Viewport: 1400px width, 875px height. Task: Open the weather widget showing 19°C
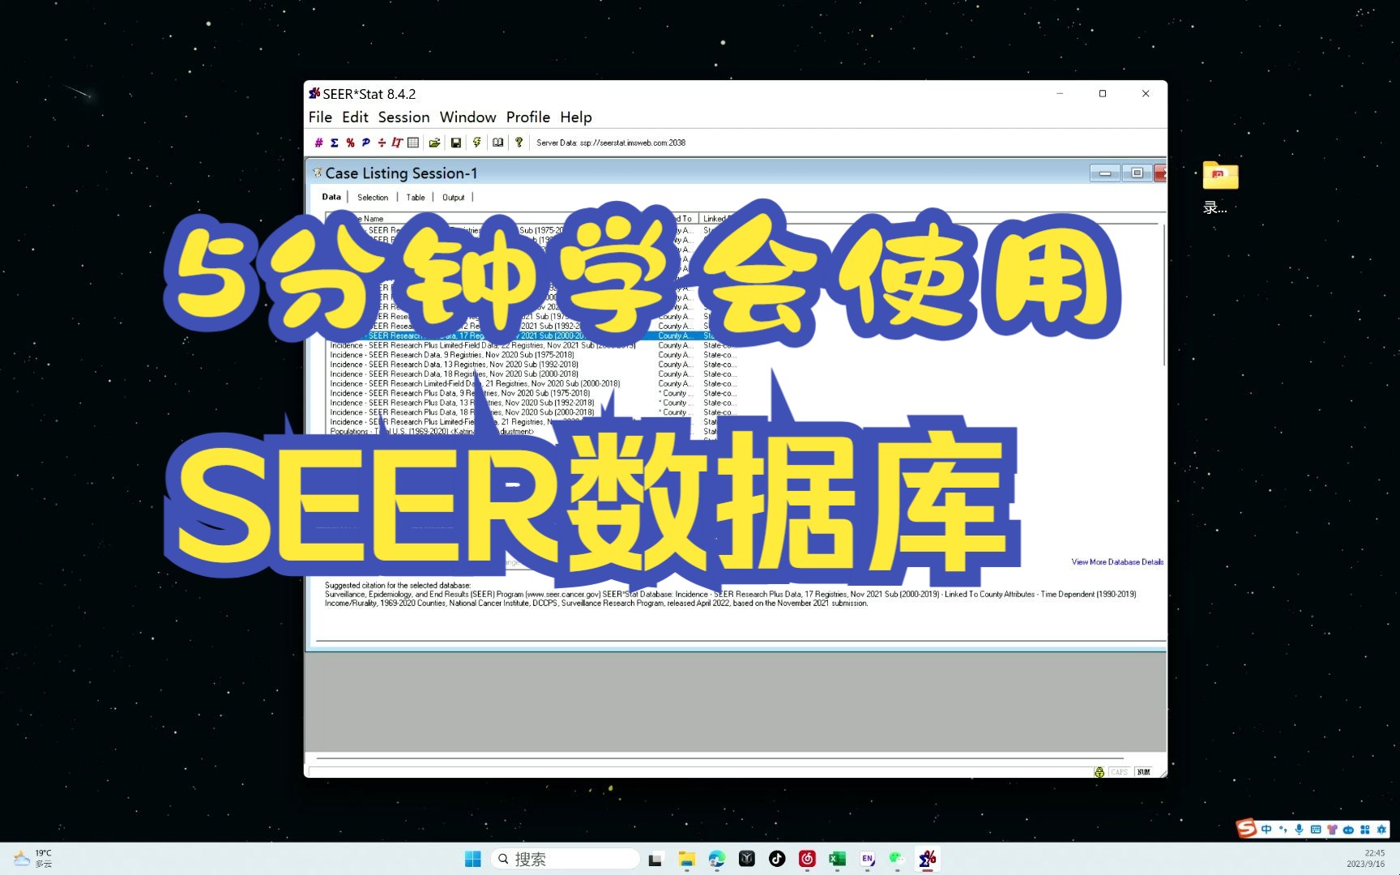pyautogui.click(x=32, y=859)
